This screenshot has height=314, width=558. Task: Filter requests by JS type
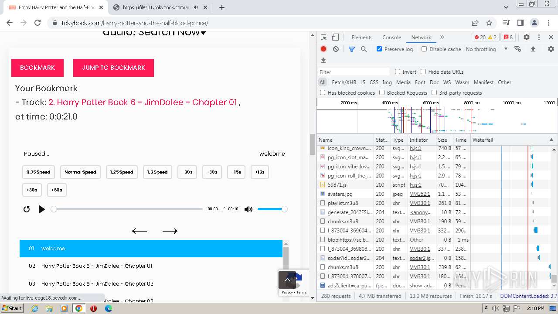[x=363, y=82]
